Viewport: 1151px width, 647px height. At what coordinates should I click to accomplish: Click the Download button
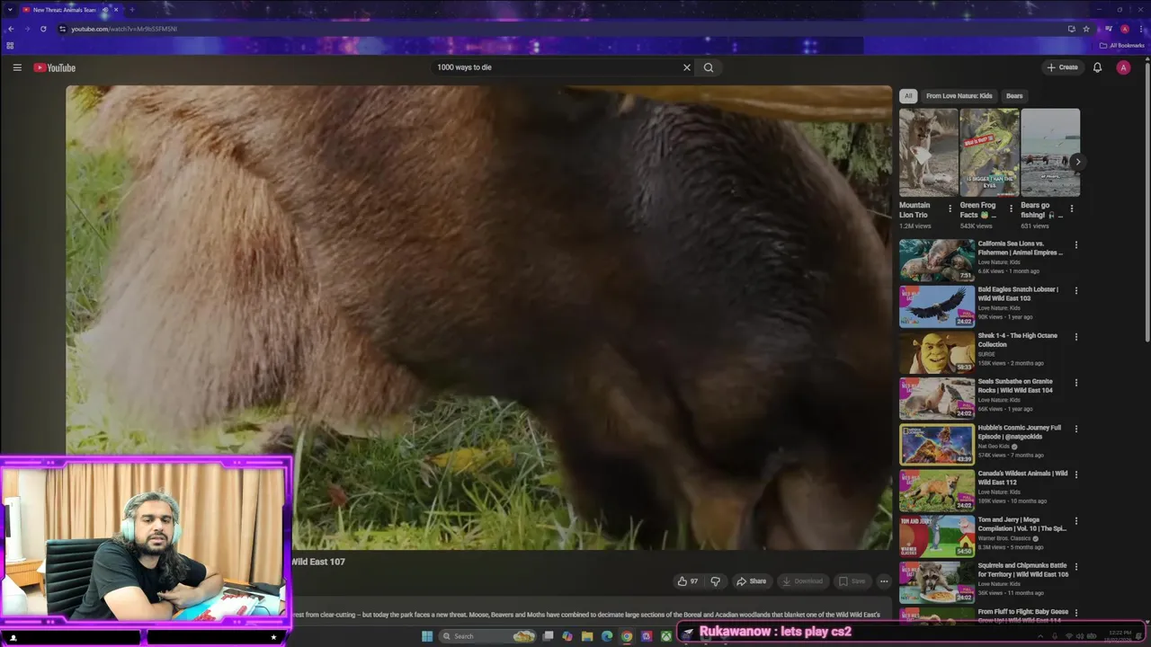pyautogui.click(x=803, y=581)
